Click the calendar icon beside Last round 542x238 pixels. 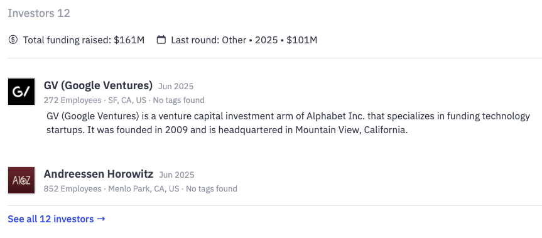pos(161,40)
